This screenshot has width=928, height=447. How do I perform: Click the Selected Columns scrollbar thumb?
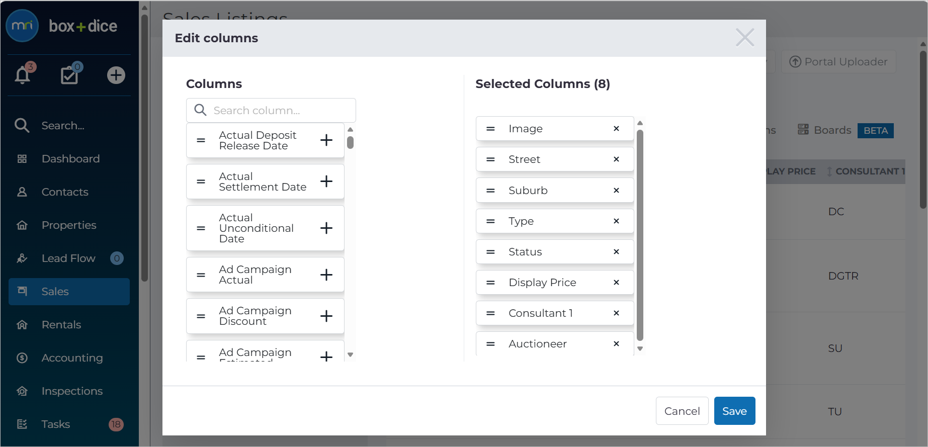point(640,235)
